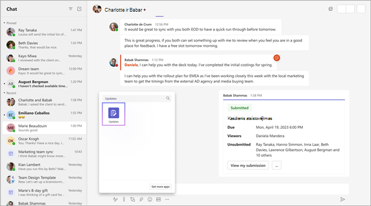Viewport: 371px width, 206px height.
Task: Click 'Daniela Mandera' viewer name
Action: point(270,136)
